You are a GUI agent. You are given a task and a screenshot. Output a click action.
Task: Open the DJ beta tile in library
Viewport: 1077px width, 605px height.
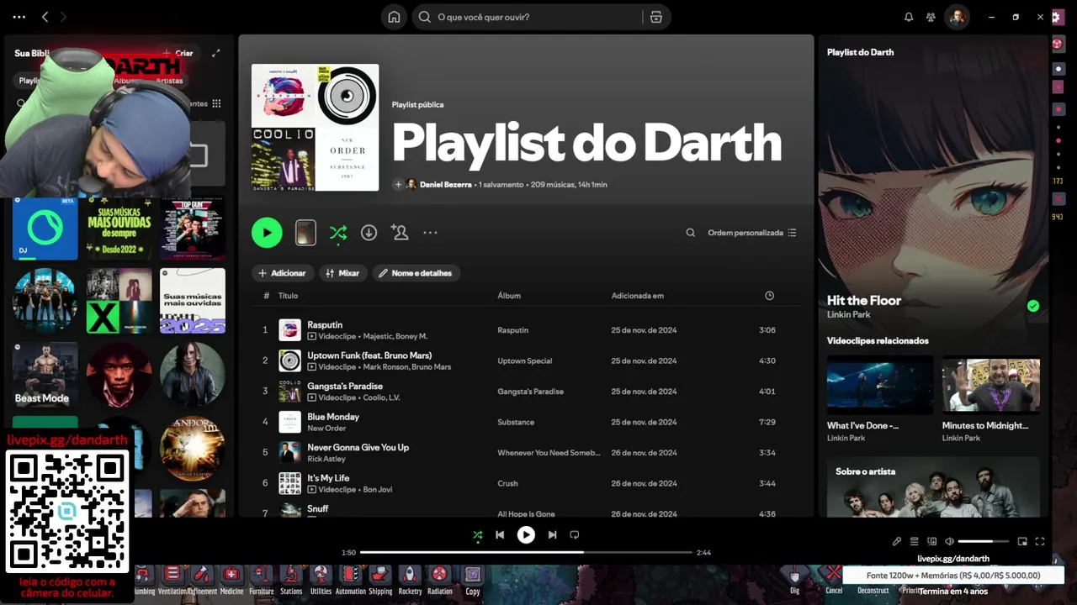(x=45, y=229)
